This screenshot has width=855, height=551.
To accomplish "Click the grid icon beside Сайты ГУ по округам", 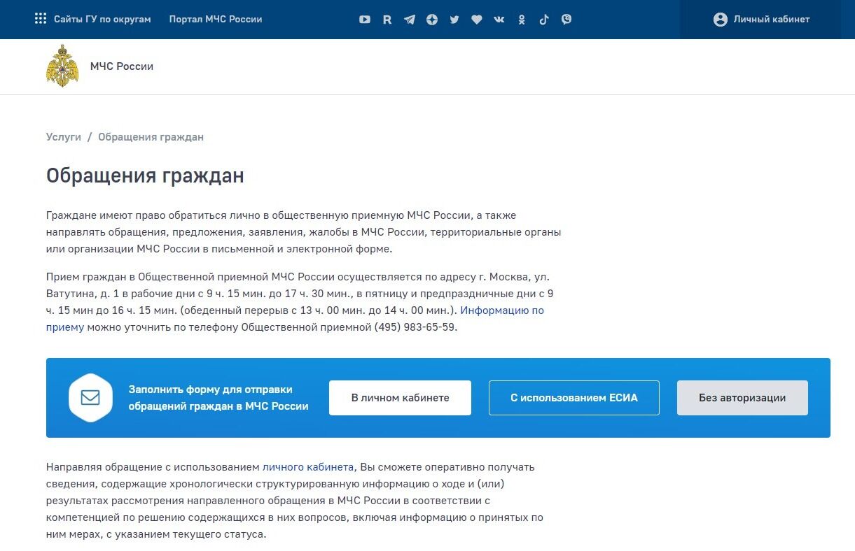I will [41, 19].
